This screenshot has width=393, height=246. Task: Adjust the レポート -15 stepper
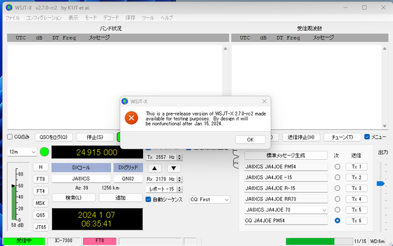coord(179,189)
